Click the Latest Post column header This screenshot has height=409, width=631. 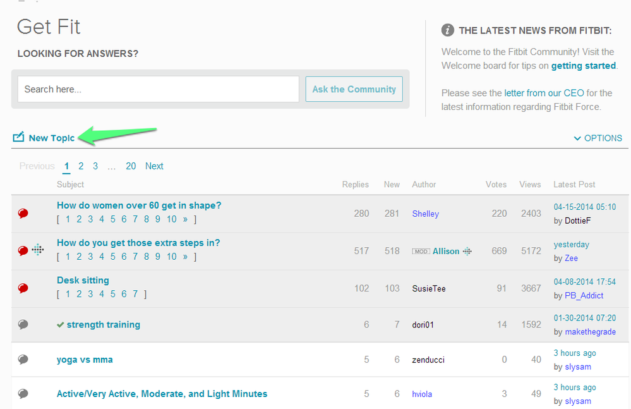click(574, 185)
